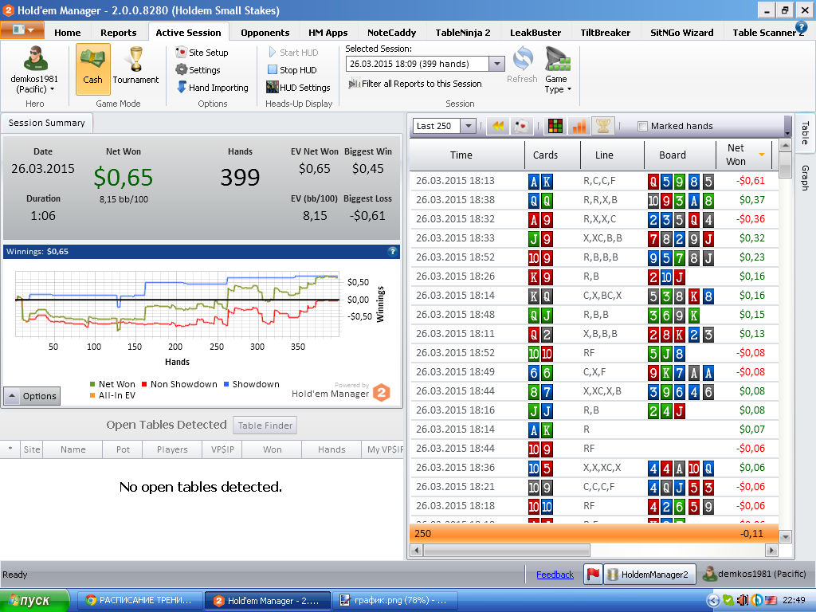Switch to the Reports tab
The height and width of the screenshot is (612, 816).
coord(119,32)
